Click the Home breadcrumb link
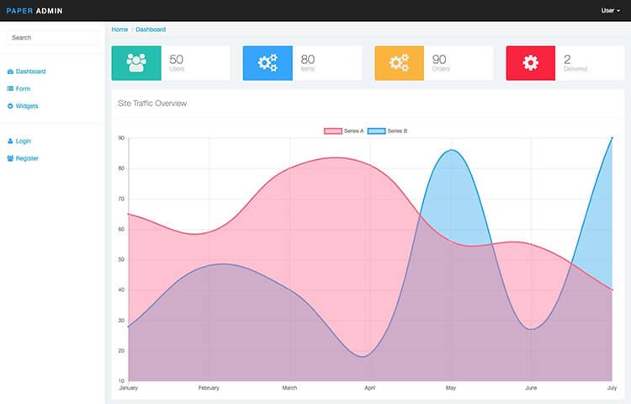The image size is (631, 404). tap(119, 29)
